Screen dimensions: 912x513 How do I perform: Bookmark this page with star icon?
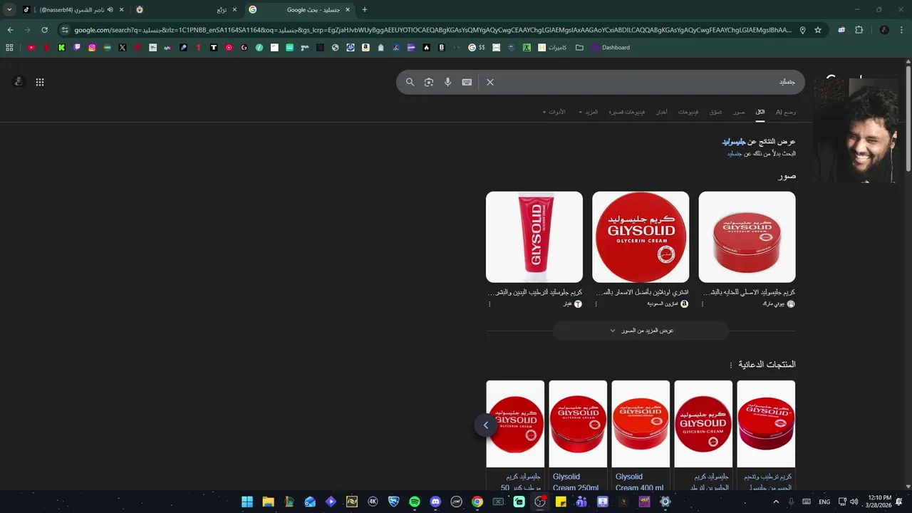coord(818,30)
